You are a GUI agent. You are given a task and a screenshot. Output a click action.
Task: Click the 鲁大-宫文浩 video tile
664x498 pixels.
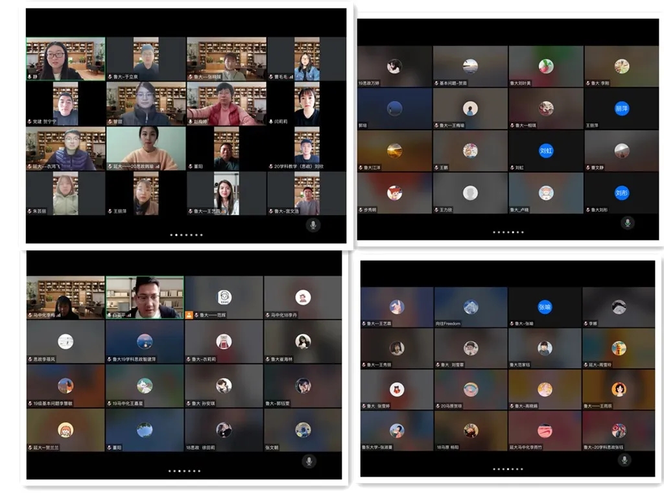click(x=307, y=193)
